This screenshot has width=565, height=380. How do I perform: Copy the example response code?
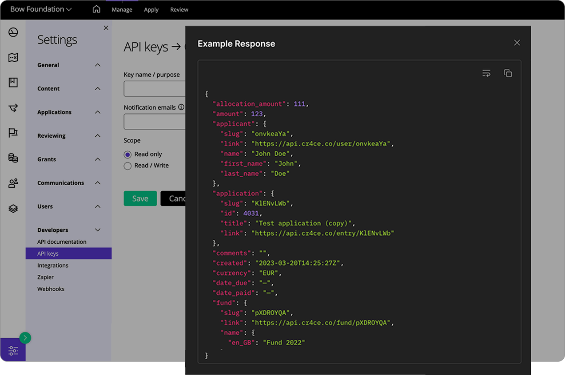click(508, 73)
